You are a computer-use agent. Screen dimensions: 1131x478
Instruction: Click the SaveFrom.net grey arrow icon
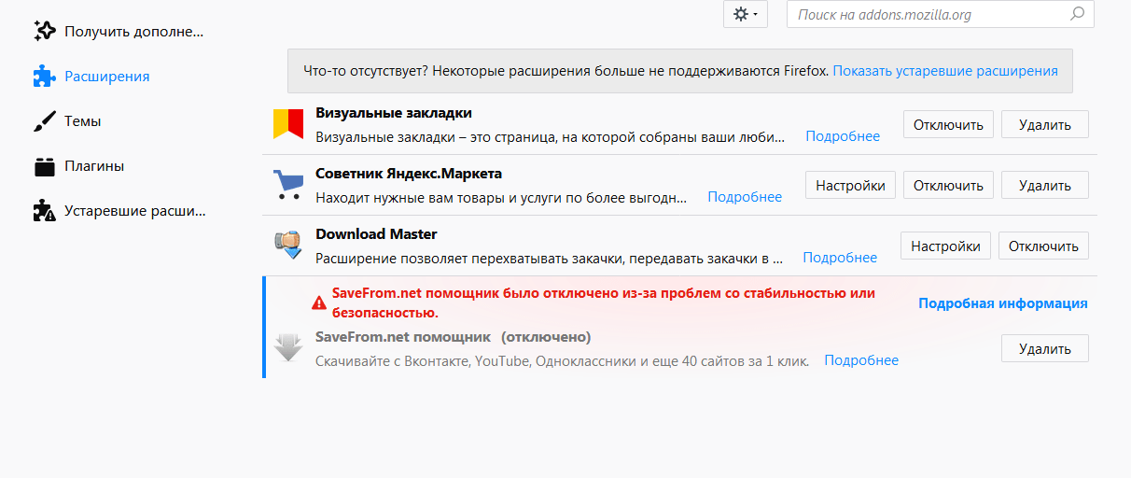tap(288, 347)
